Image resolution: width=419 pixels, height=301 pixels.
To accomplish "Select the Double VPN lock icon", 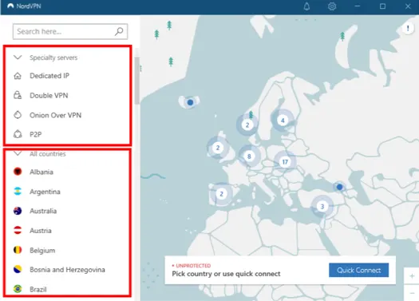I will tap(18, 95).
